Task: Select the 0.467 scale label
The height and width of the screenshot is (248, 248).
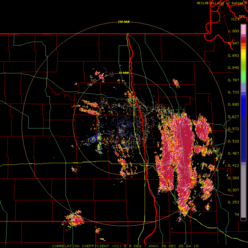Action: coord(233,153)
